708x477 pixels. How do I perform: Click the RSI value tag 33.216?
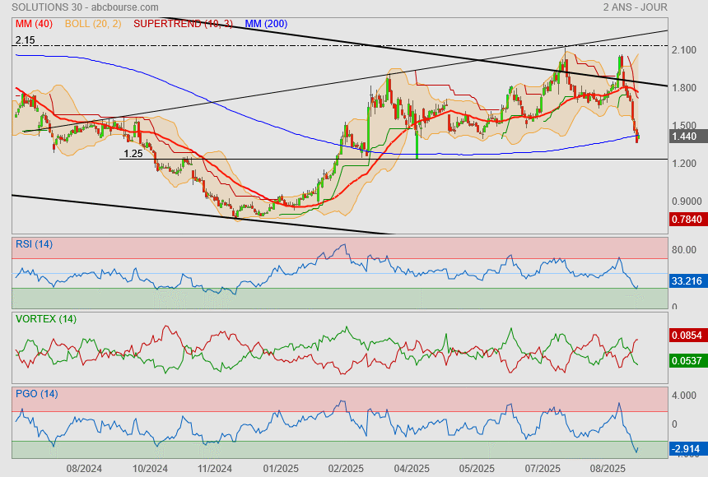(687, 281)
